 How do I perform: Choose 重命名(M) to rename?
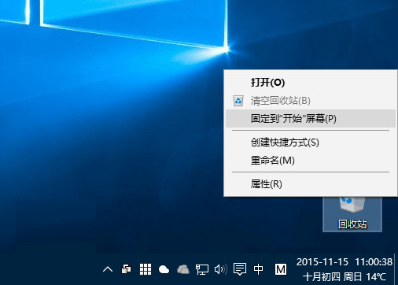[311, 160]
